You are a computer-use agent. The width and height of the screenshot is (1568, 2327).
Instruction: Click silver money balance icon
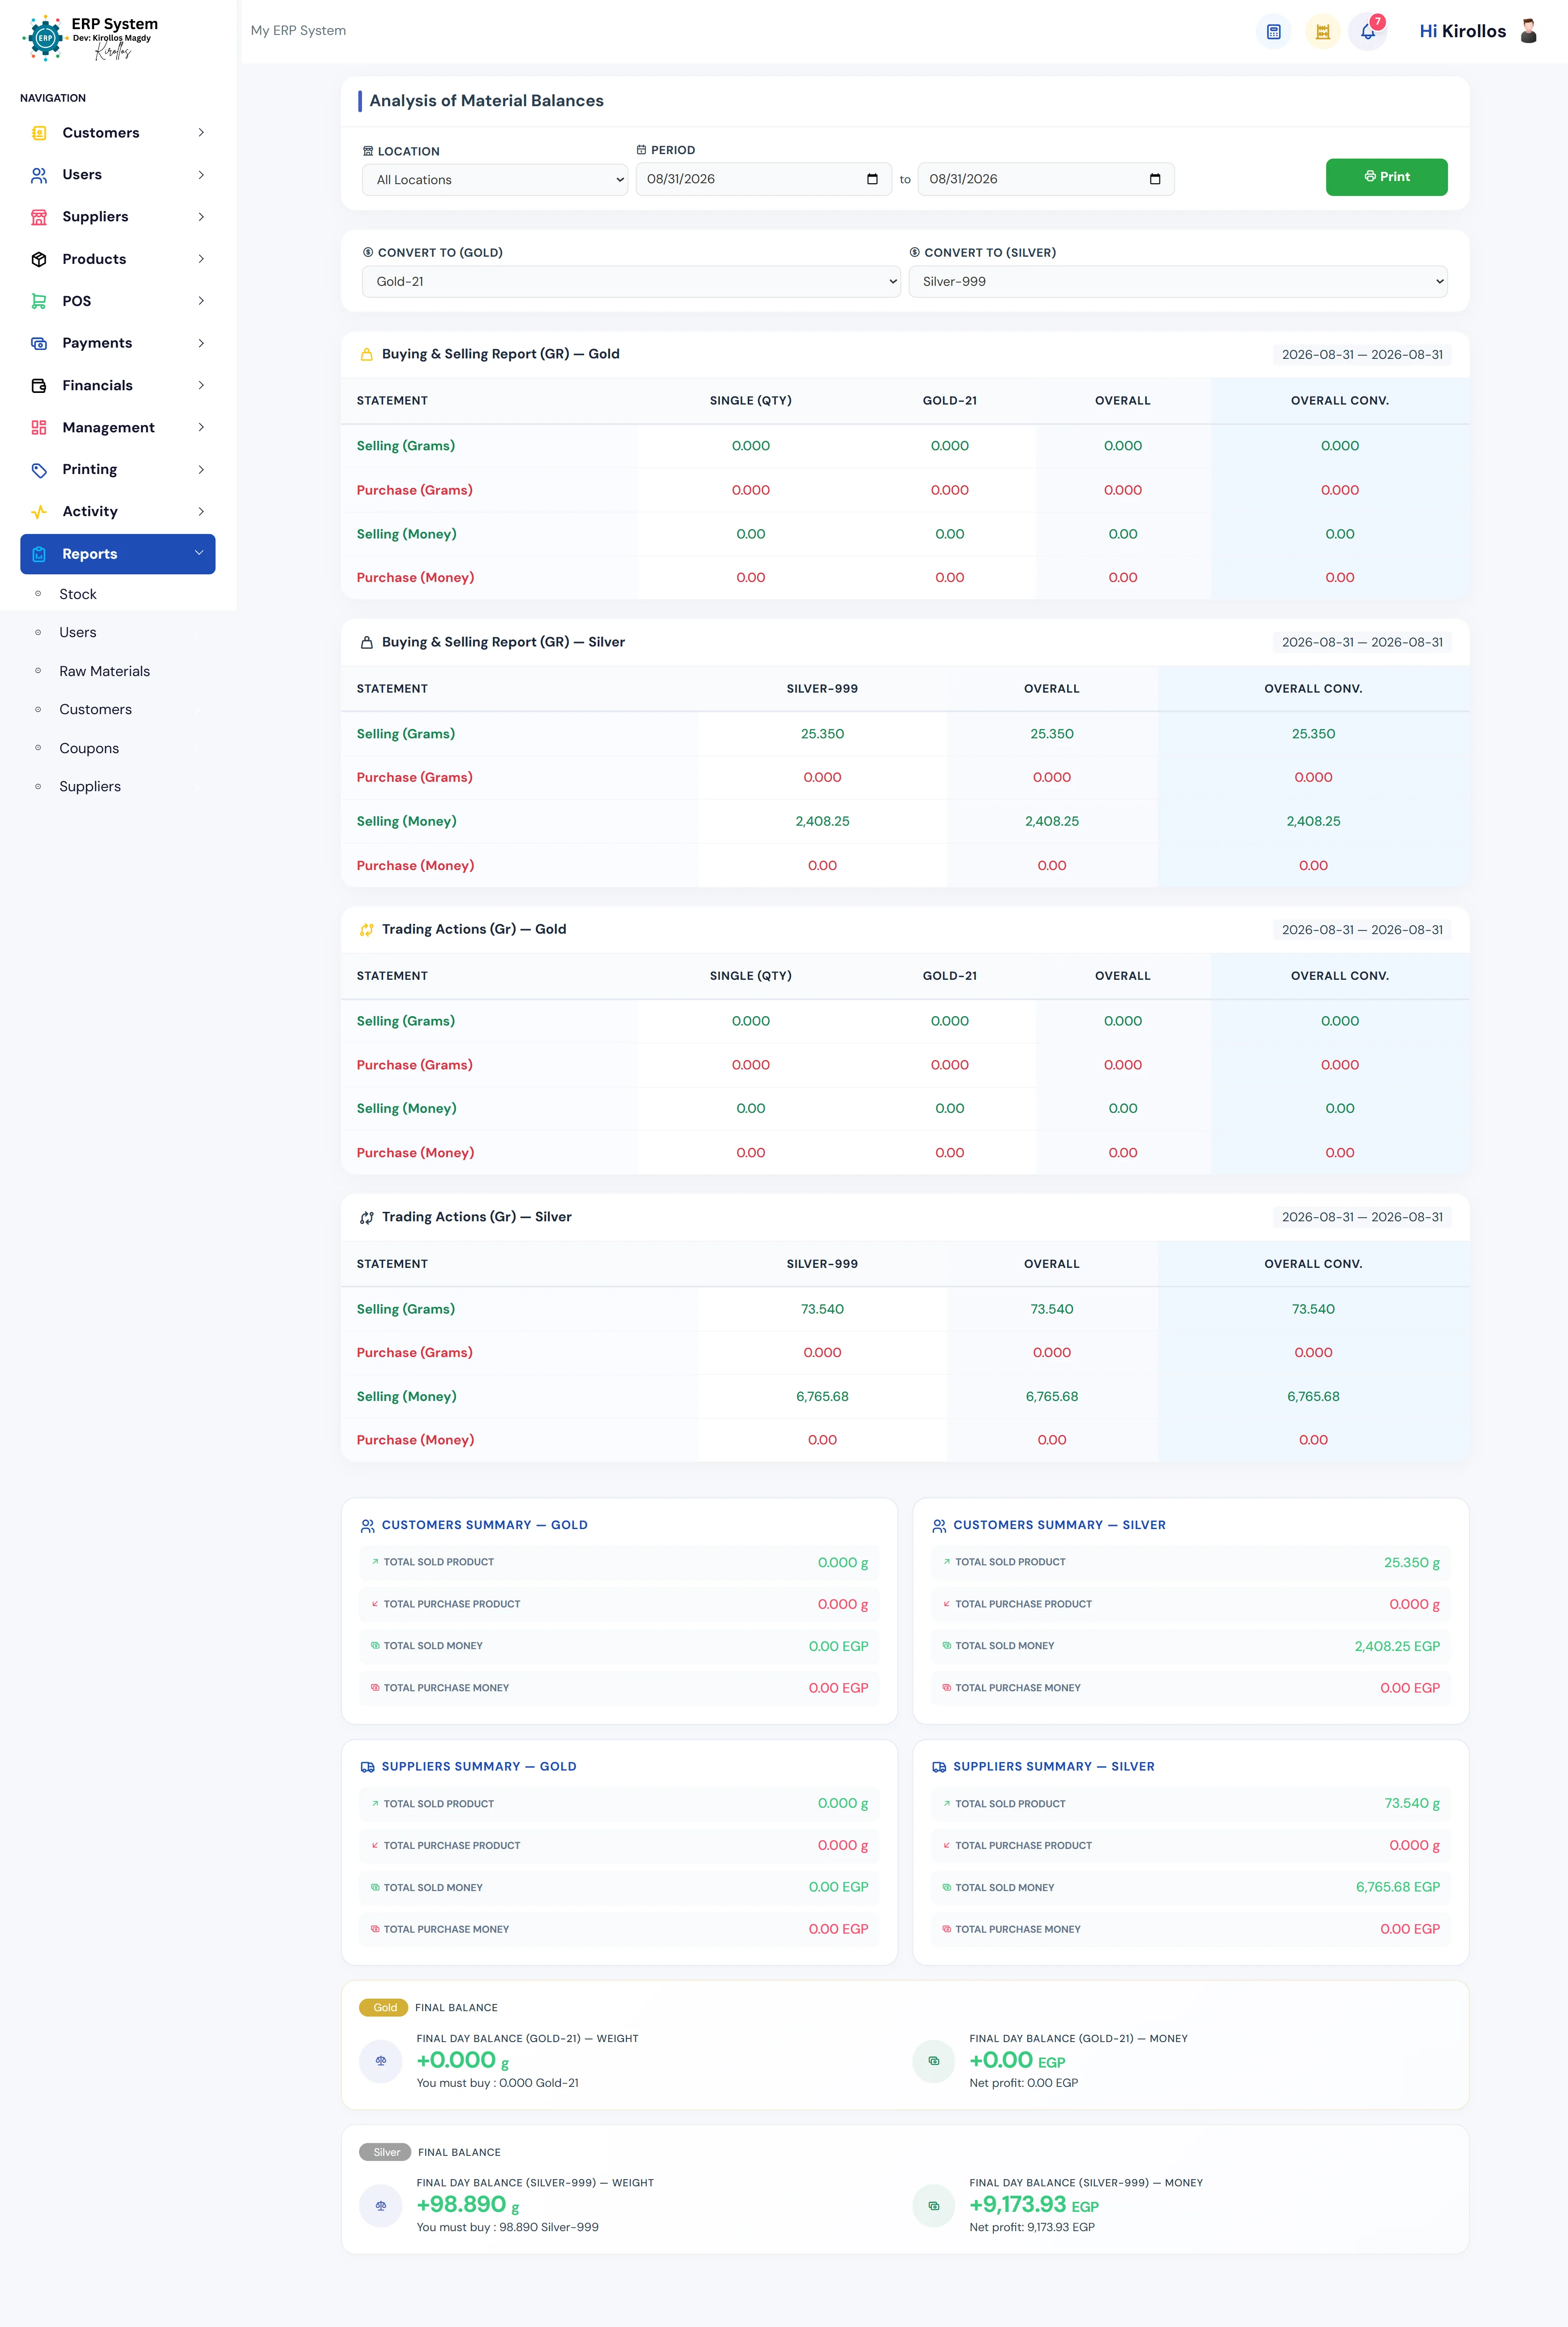[934, 2205]
